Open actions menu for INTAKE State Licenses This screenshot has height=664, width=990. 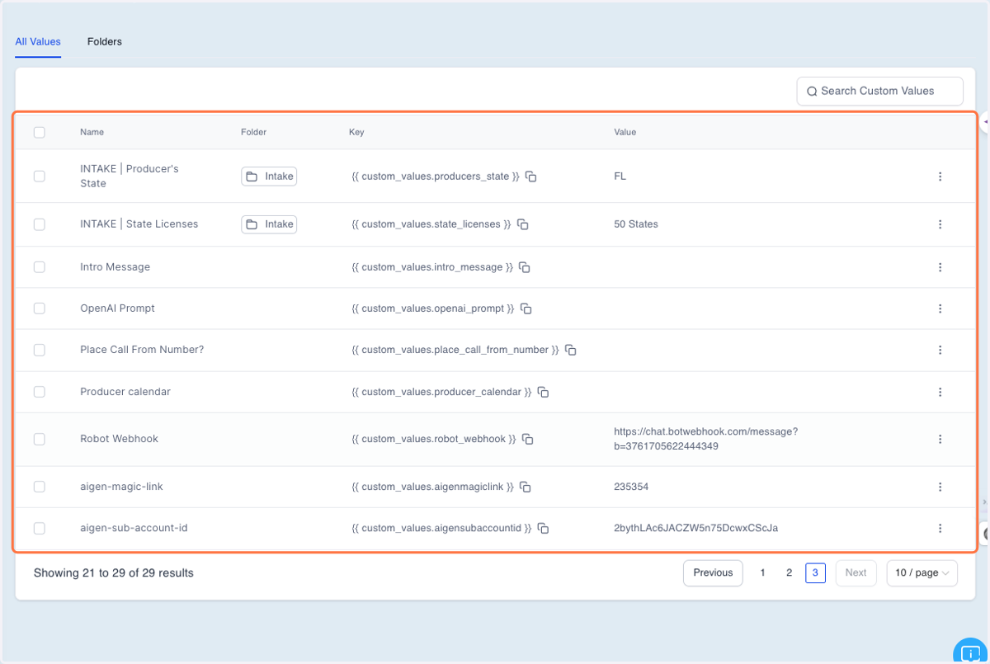[x=940, y=224]
